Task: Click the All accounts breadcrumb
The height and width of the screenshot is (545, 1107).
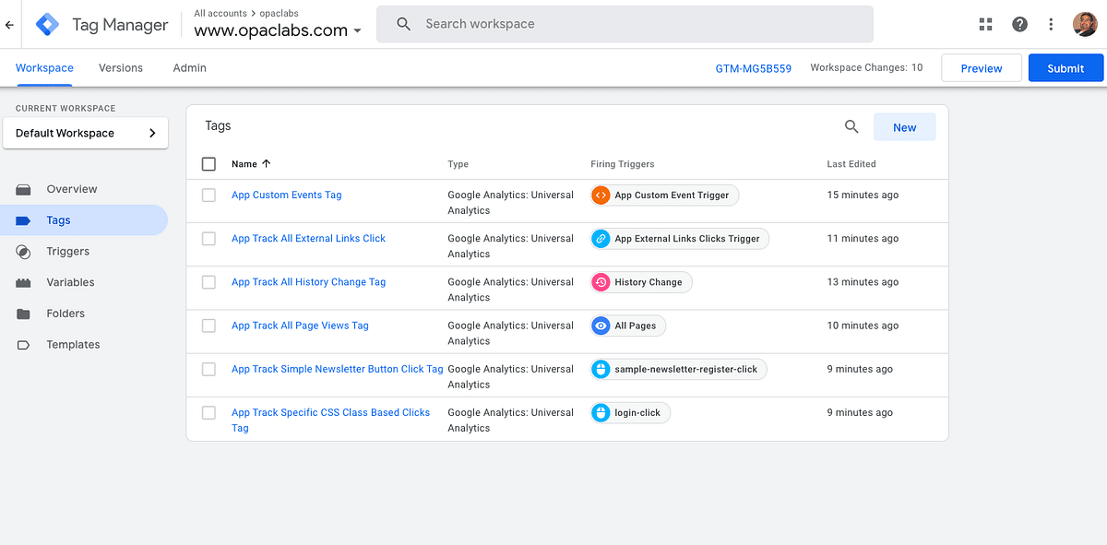Action: tap(220, 14)
